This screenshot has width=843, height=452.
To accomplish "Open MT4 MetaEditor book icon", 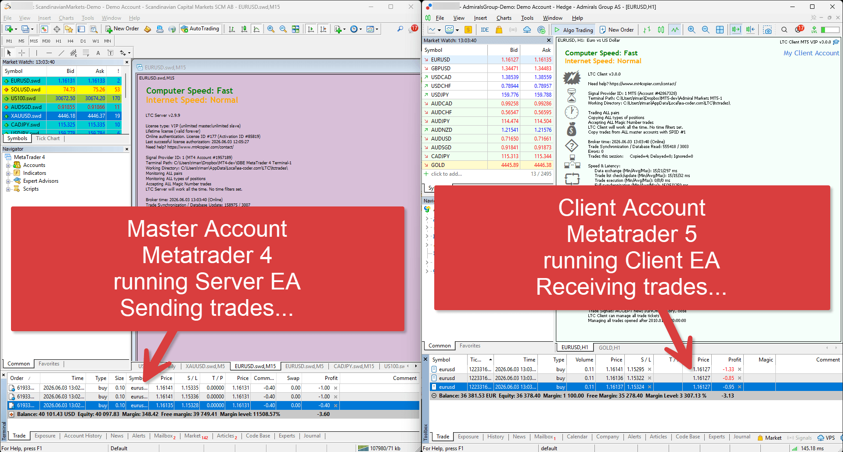I will (x=148, y=29).
